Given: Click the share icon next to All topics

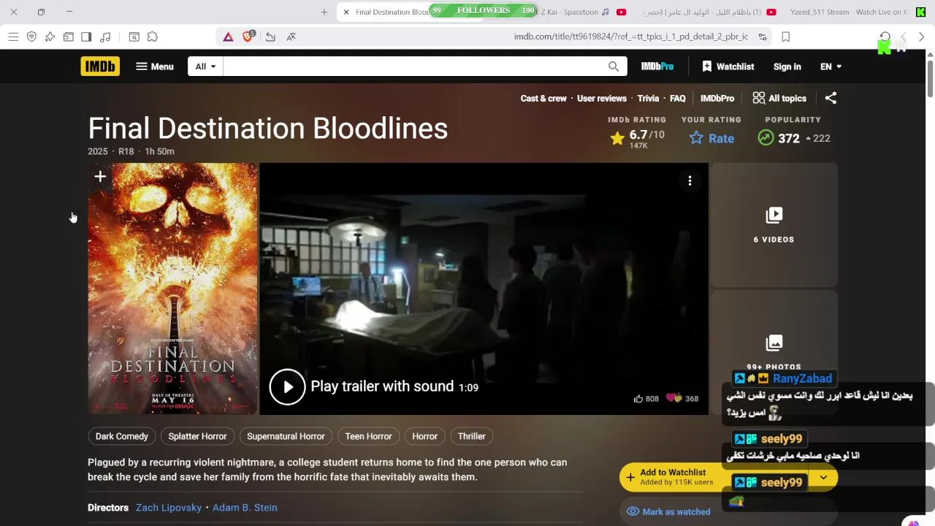Looking at the screenshot, I should [x=831, y=98].
